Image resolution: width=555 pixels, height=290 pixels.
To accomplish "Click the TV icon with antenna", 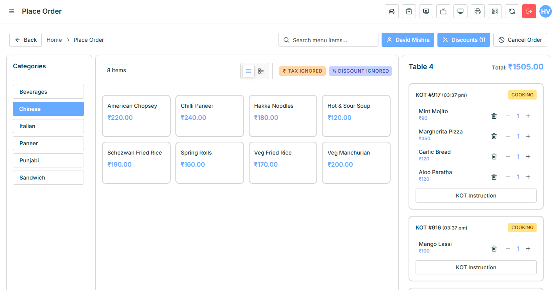I will [x=443, y=11].
